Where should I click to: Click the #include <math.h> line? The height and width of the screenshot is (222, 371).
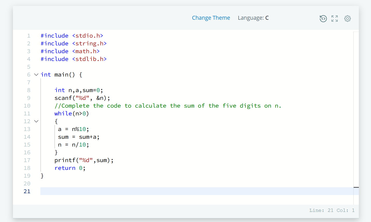pos(69,51)
